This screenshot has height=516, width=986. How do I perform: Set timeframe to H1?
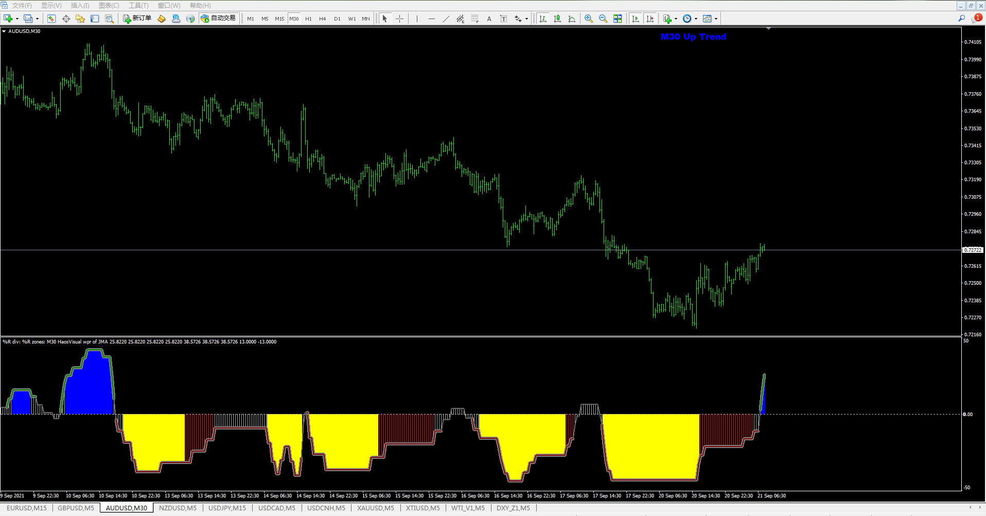[x=308, y=19]
